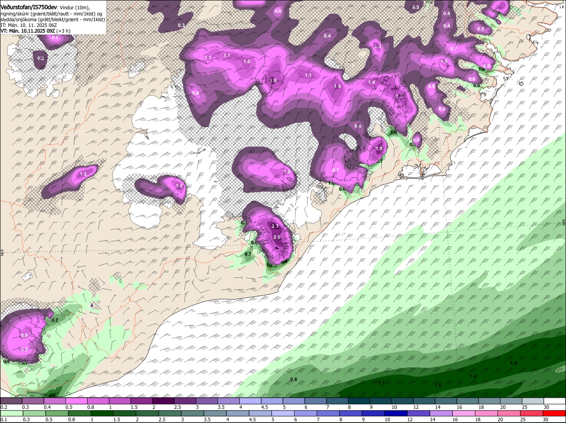
Task: Select rain scale swatch between 0.1 and 0.3
Action: tap(11, 413)
